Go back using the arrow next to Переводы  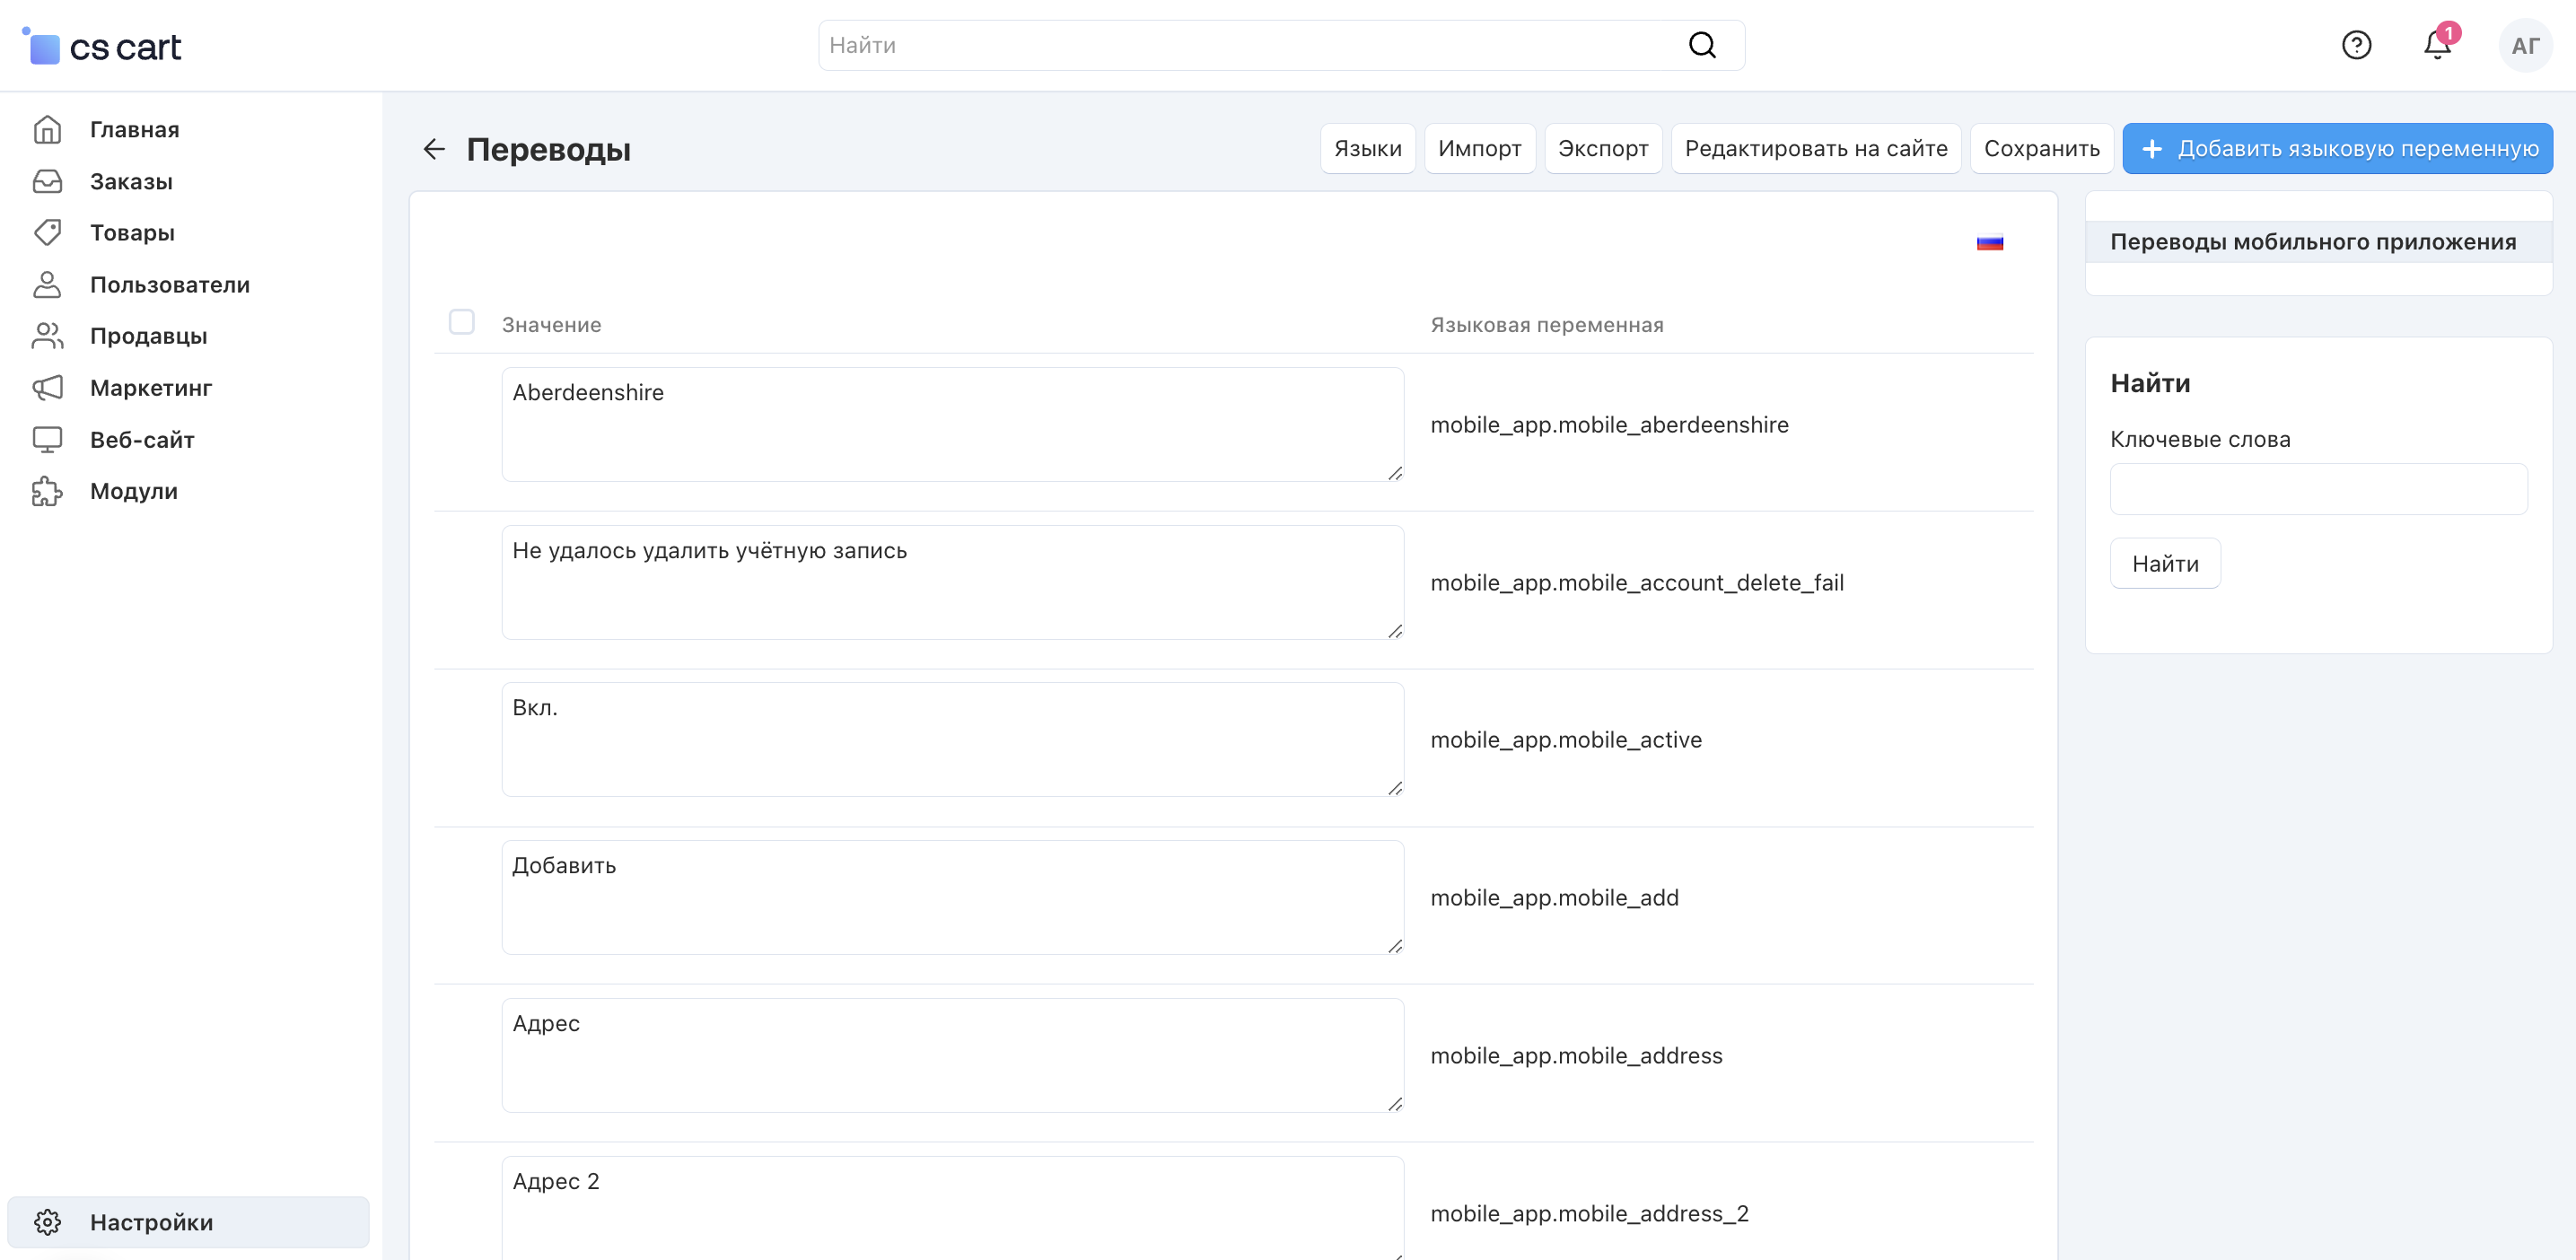433,149
